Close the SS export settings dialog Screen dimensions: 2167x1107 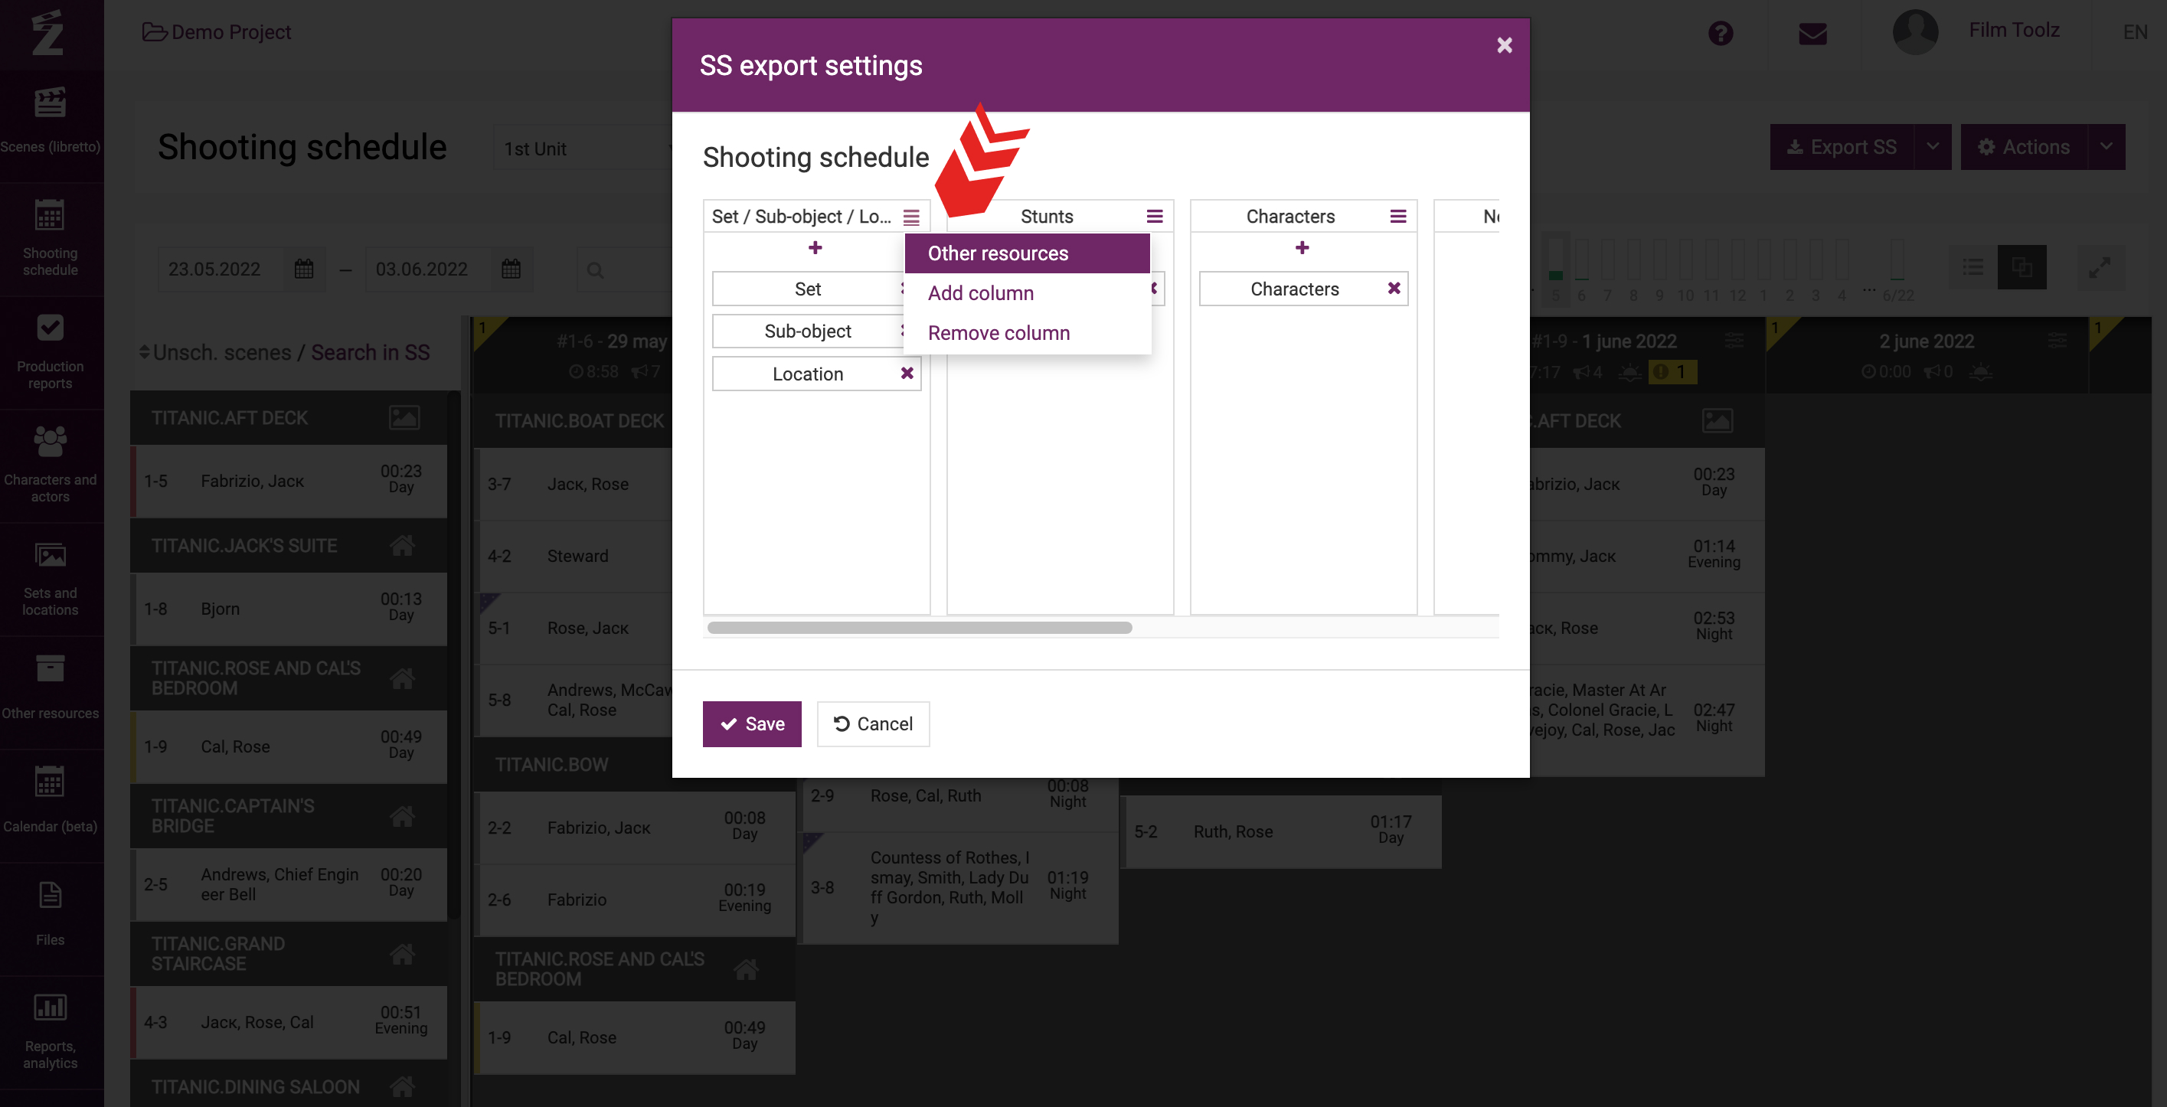1504,45
